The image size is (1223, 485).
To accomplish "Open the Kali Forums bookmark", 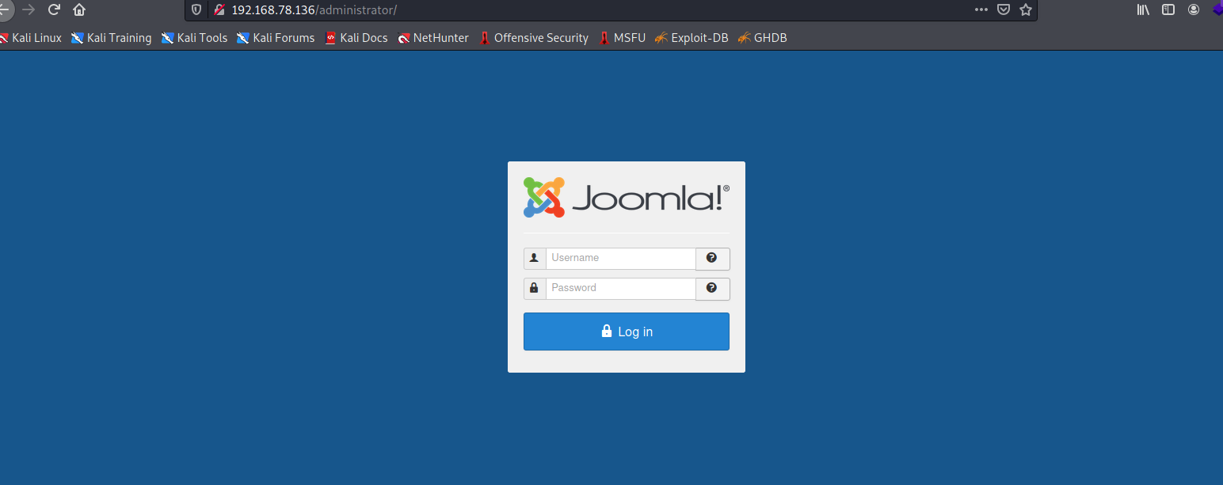I will click(276, 38).
